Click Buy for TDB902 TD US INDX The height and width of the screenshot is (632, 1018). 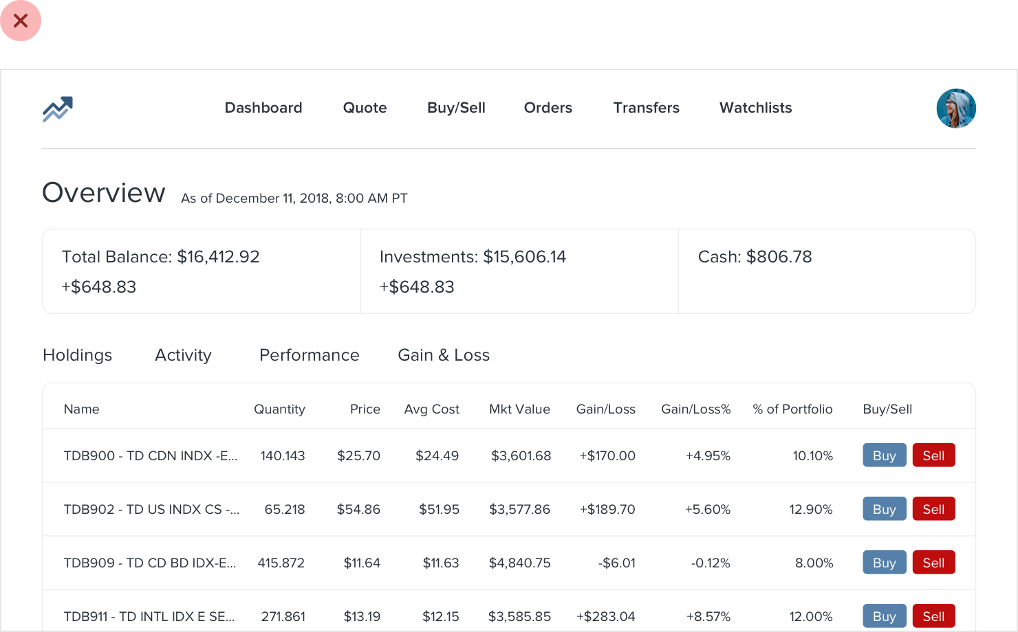[885, 509]
